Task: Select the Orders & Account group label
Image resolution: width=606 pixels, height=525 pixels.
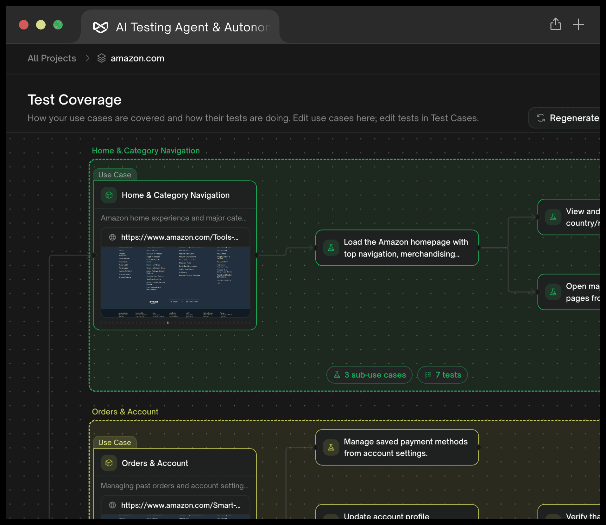Action: point(125,412)
